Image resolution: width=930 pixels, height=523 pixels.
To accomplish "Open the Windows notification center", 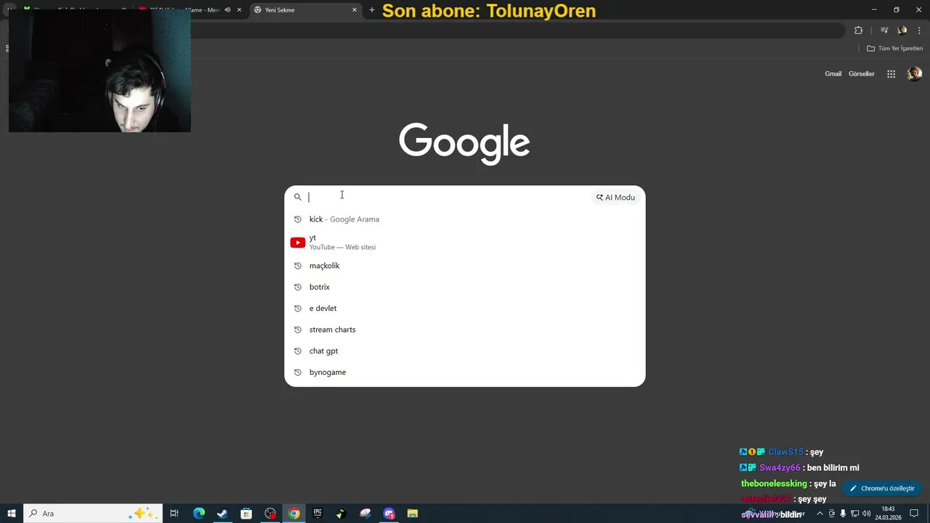I will click(x=914, y=514).
